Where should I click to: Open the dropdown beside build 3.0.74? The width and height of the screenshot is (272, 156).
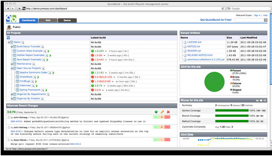(104, 86)
